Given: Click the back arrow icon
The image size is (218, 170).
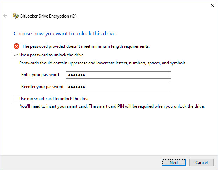Looking at the screenshot, I should [x=5, y=16].
